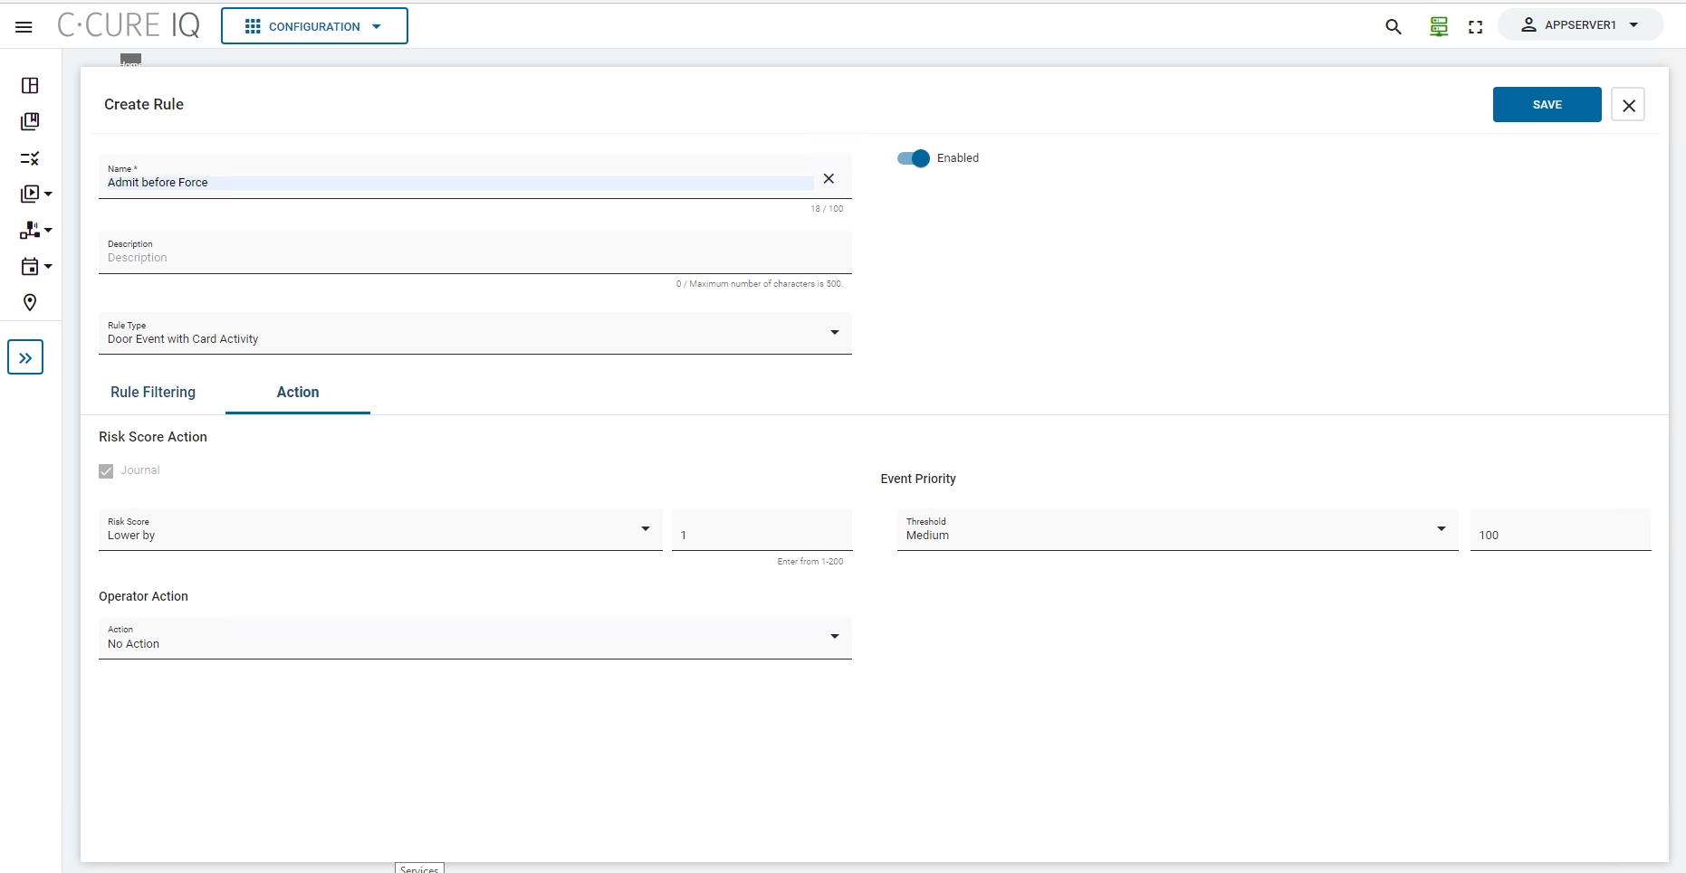Open the hamburger main menu

pos(24,27)
